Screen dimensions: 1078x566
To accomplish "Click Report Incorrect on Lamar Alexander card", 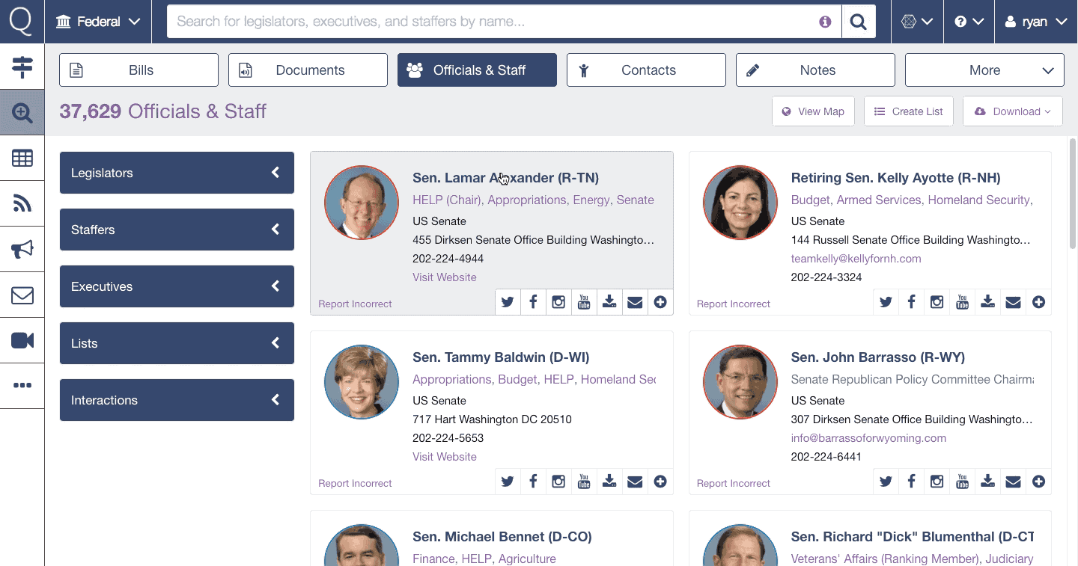I will [x=355, y=304].
